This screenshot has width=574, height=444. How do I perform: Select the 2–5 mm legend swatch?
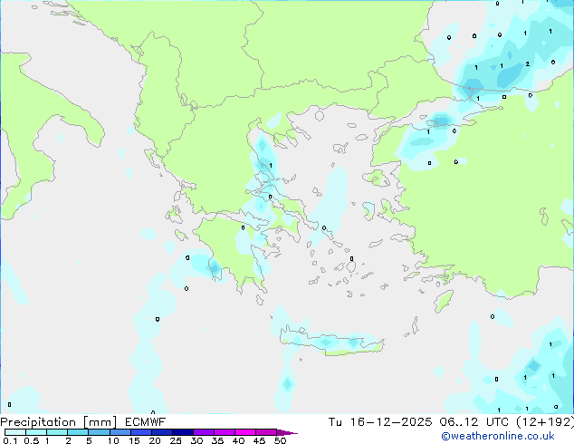pos(78,432)
